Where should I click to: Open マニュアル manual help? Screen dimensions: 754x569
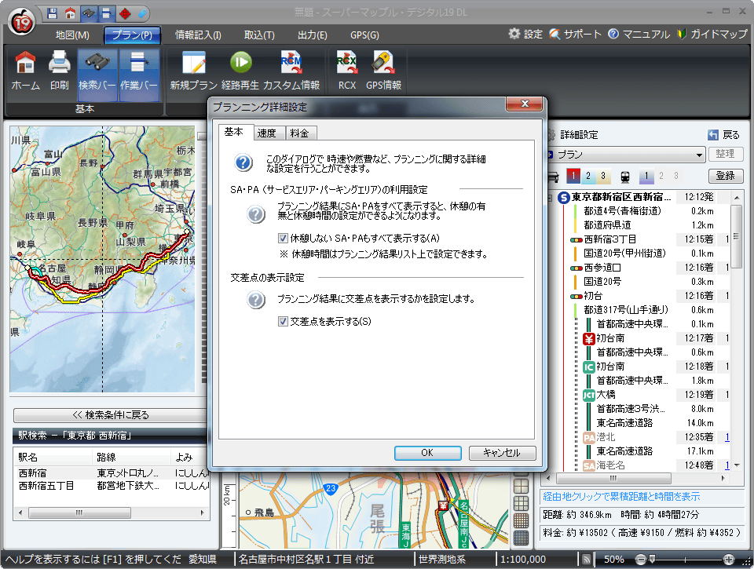639,34
